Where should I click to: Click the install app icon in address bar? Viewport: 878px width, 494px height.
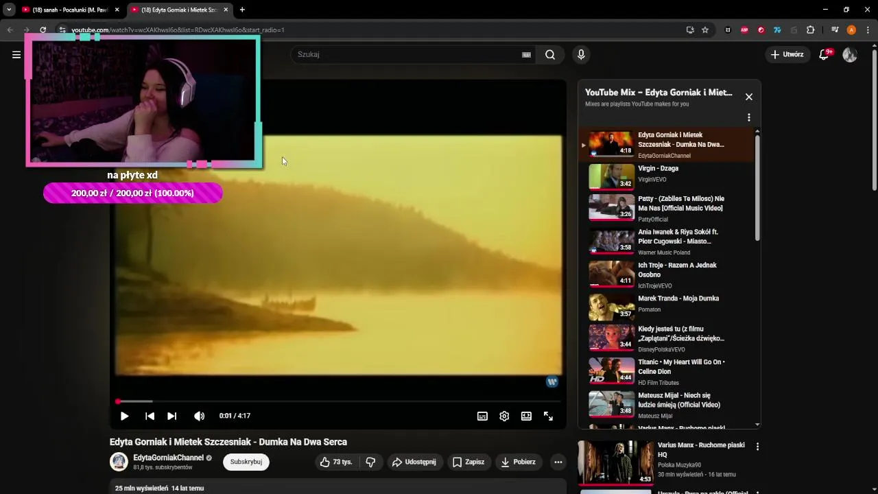[x=690, y=30]
